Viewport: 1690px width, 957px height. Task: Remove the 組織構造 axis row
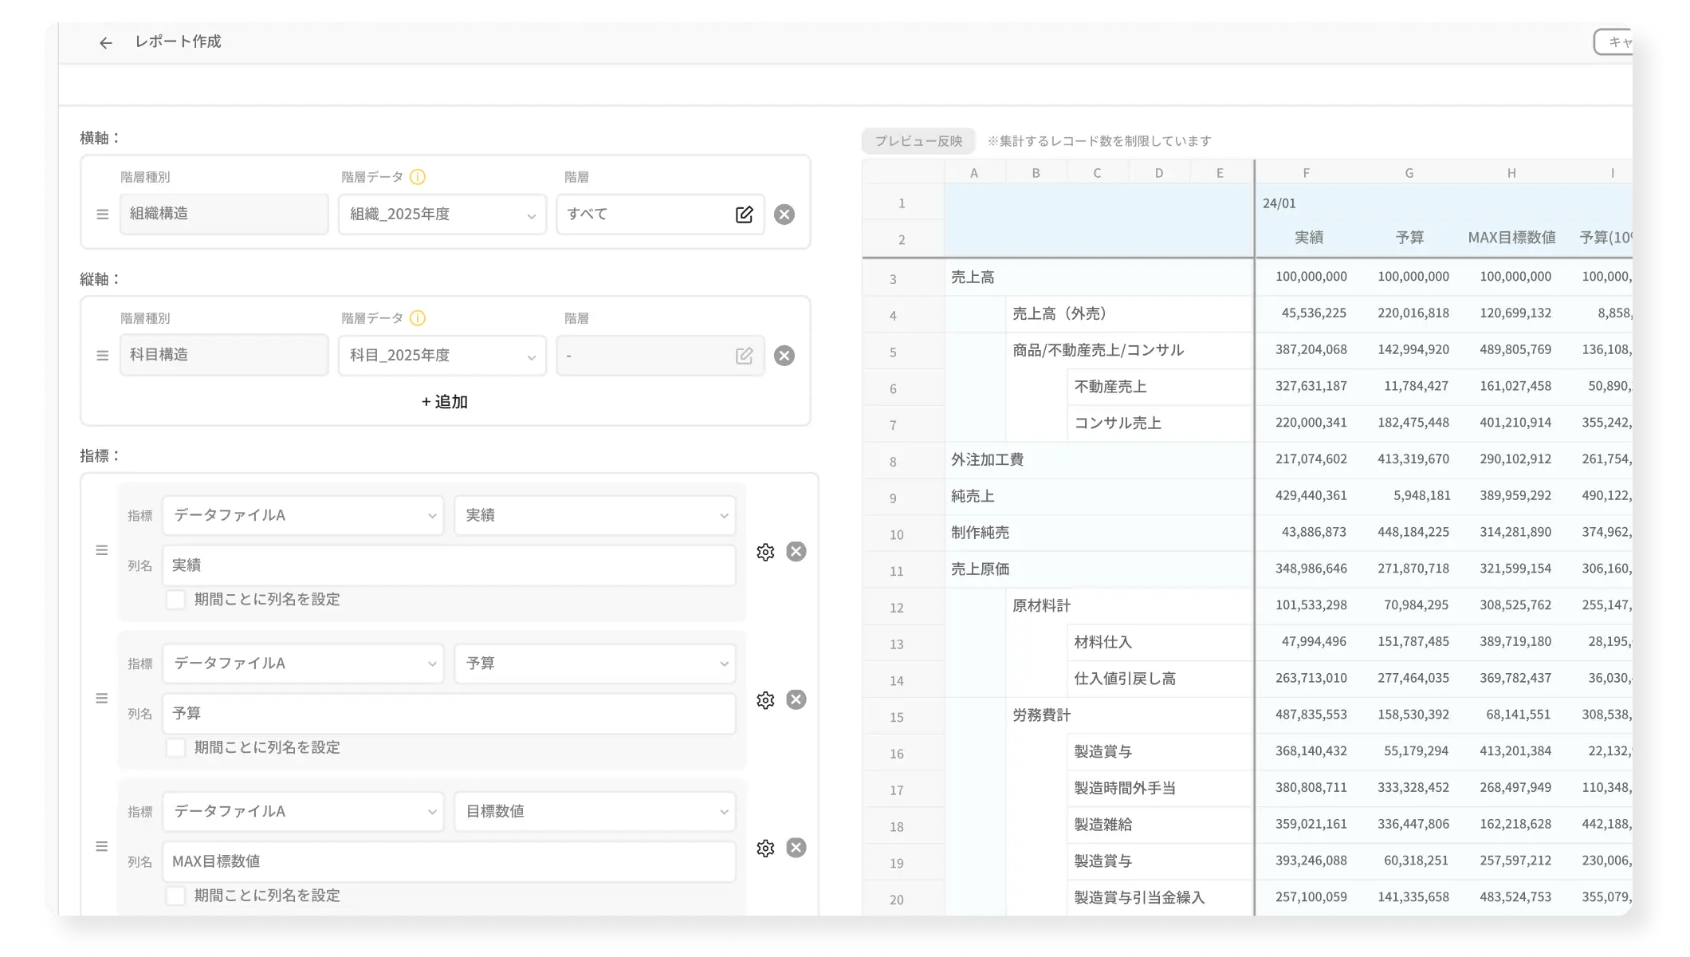click(784, 215)
